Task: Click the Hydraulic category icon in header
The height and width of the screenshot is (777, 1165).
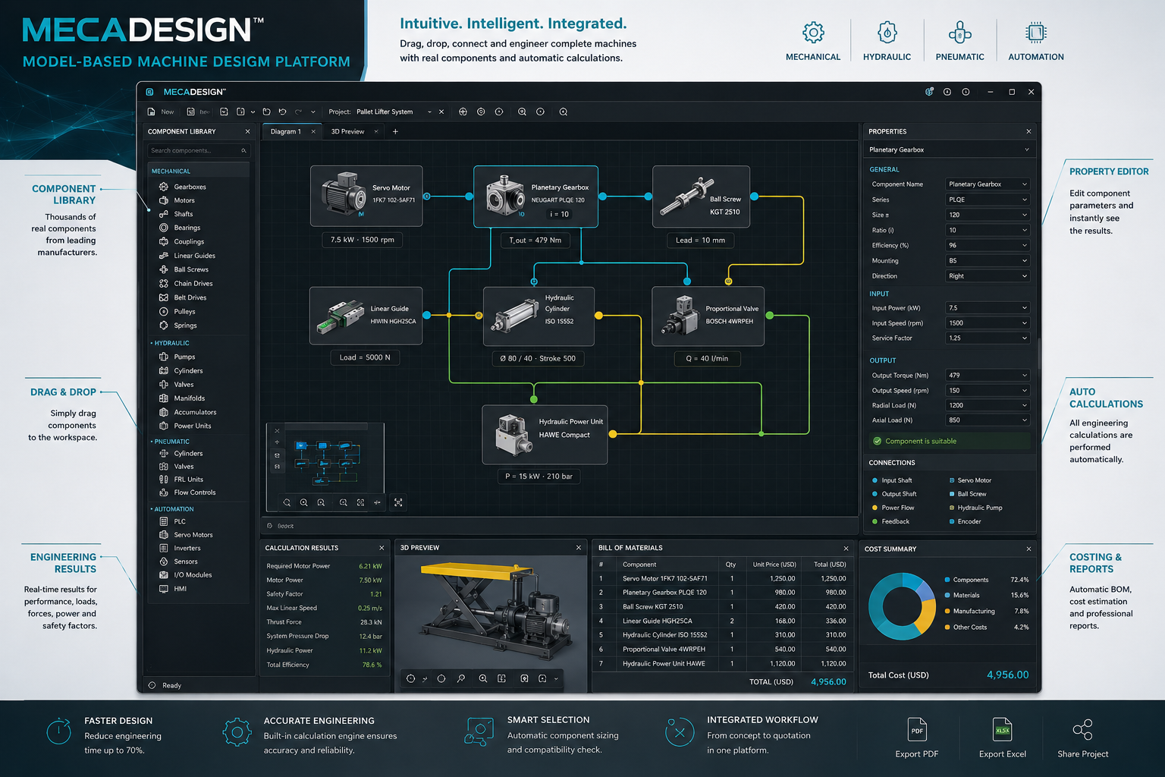Action: tap(887, 33)
